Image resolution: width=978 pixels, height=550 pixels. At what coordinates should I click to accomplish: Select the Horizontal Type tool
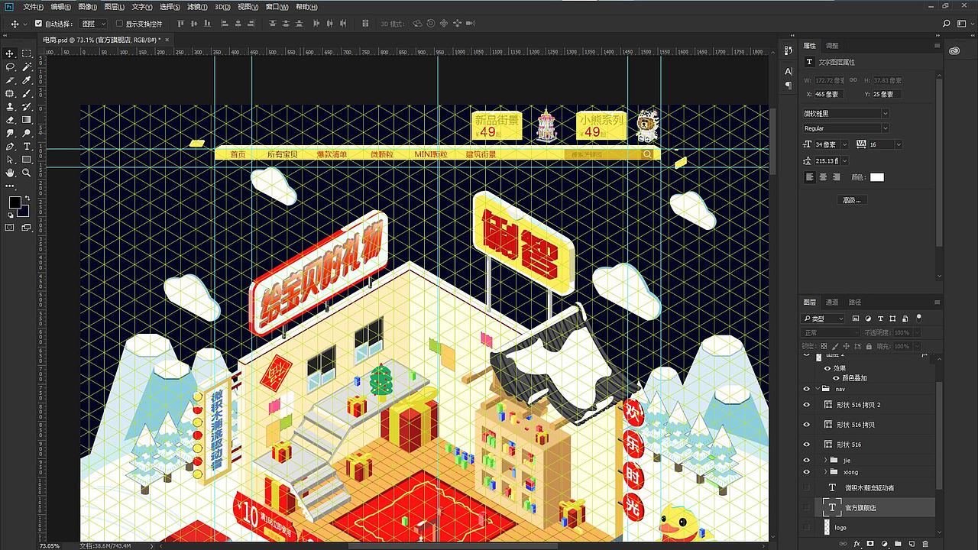tap(27, 146)
